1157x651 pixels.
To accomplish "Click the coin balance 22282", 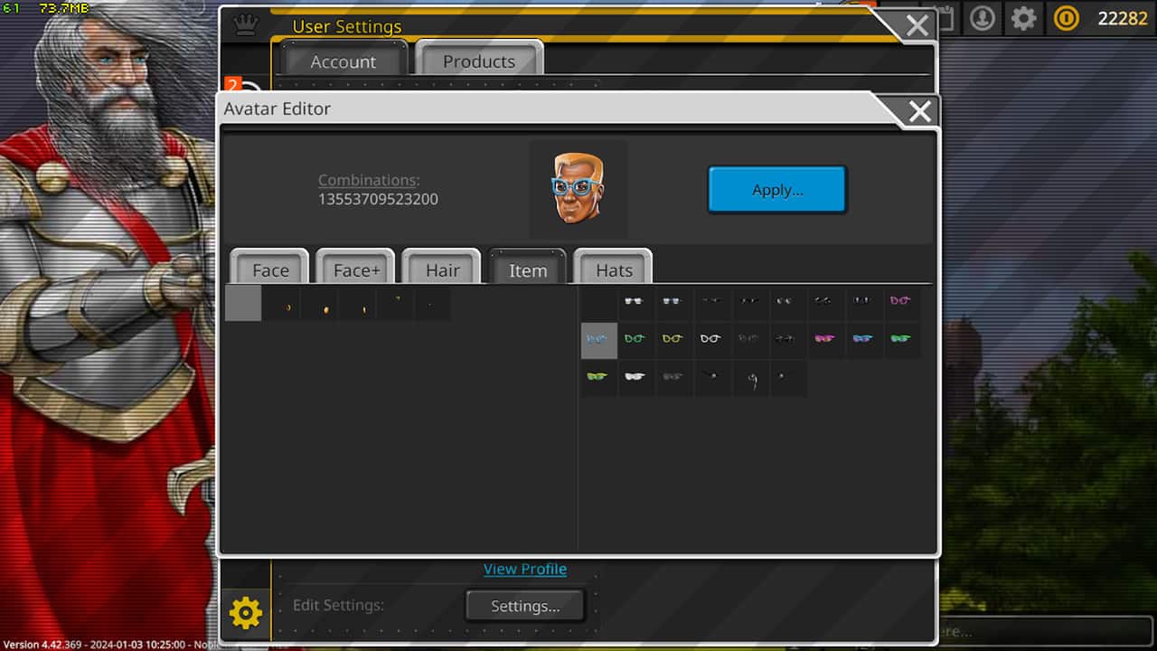I will tap(1123, 18).
